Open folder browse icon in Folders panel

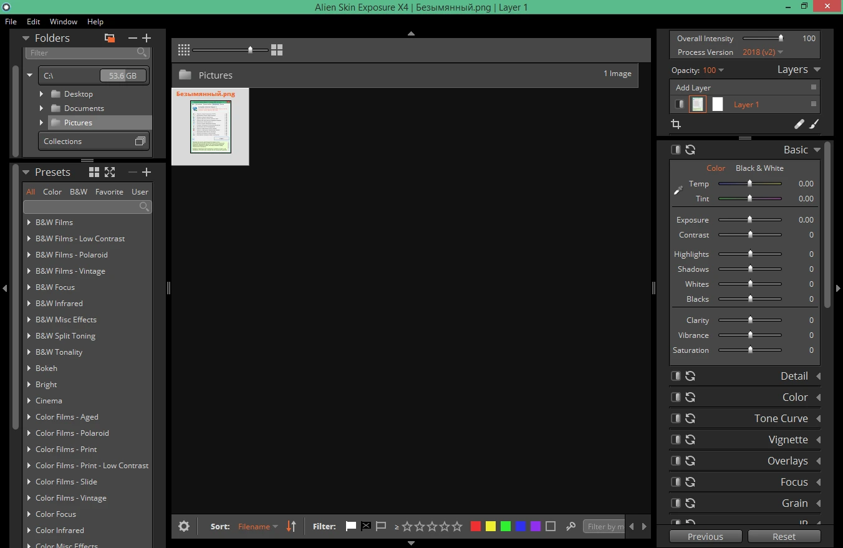(x=110, y=38)
